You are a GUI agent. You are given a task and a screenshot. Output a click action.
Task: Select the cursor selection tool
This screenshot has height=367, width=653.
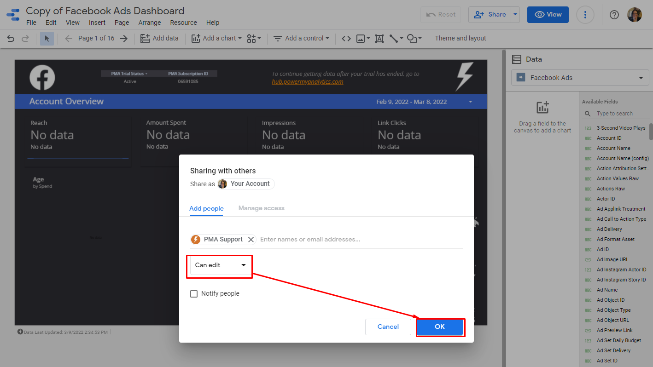pyautogui.click(x=47, y=38)
